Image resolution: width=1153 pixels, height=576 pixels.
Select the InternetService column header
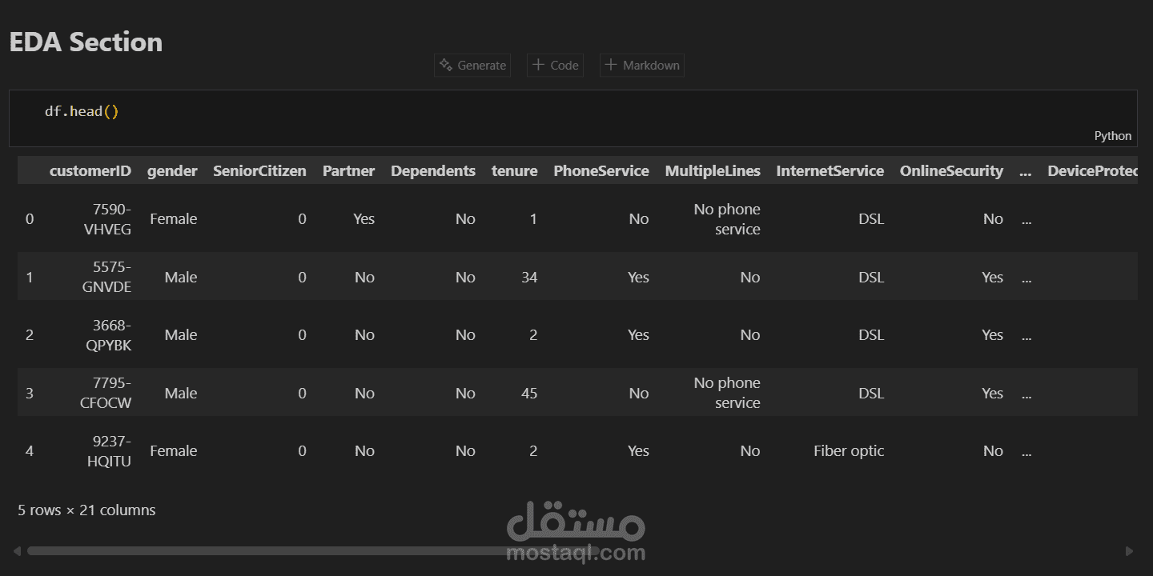pos(830,170)
